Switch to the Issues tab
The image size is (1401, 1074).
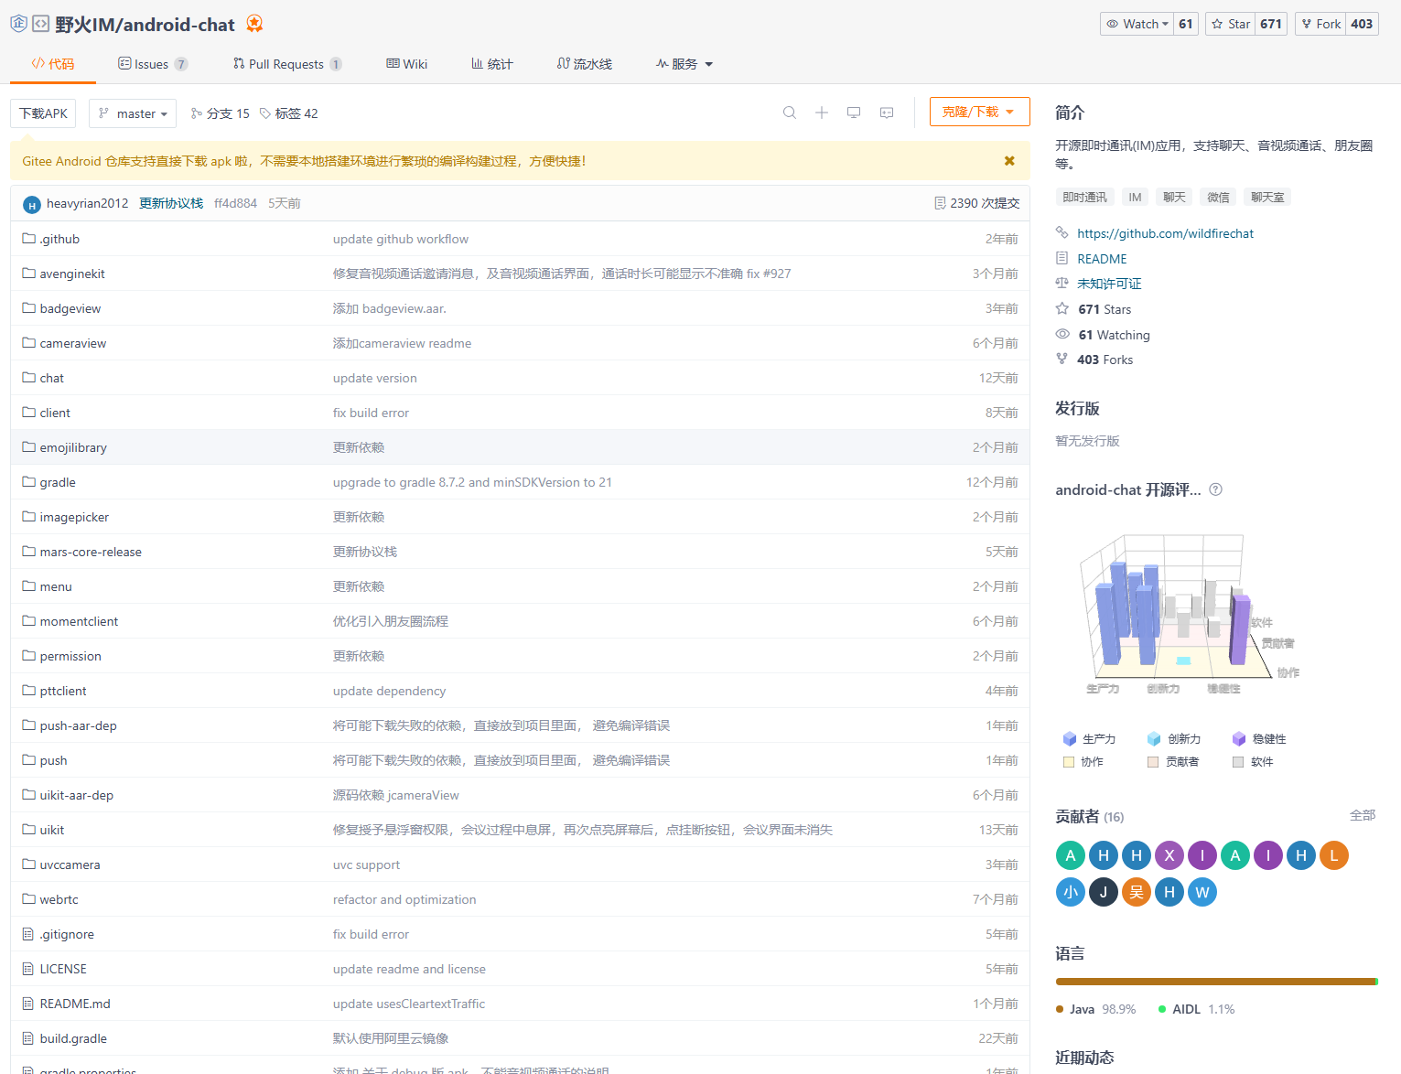click(x=153, y=64)
